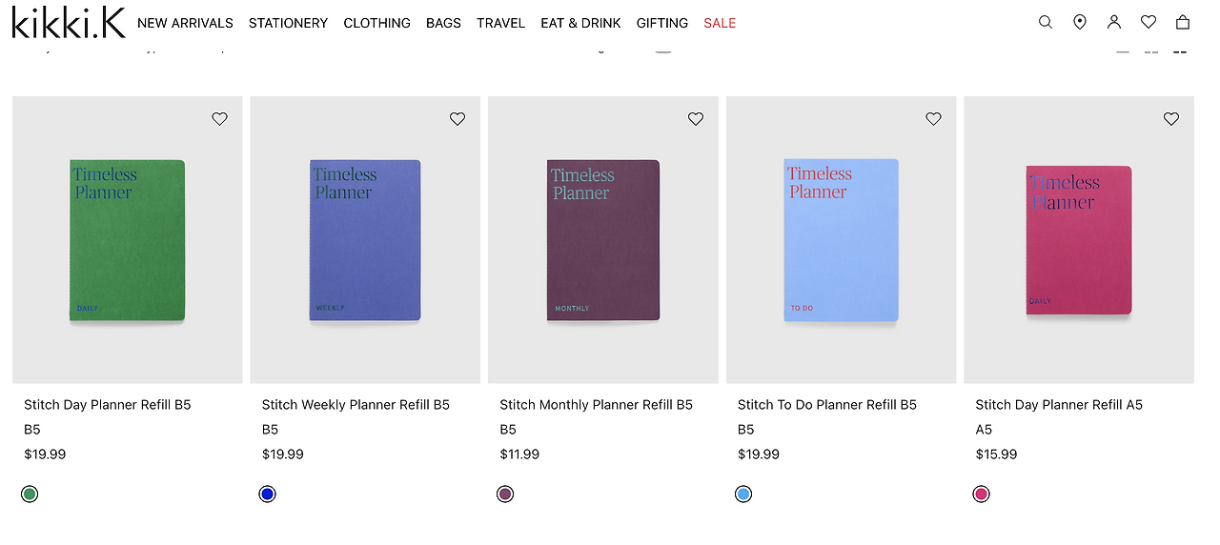Favorite the Stitch Monthly Planner Refill B5
1220x545 pixels.
pos(696,119)
